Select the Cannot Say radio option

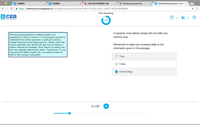[x=116, y=72]
